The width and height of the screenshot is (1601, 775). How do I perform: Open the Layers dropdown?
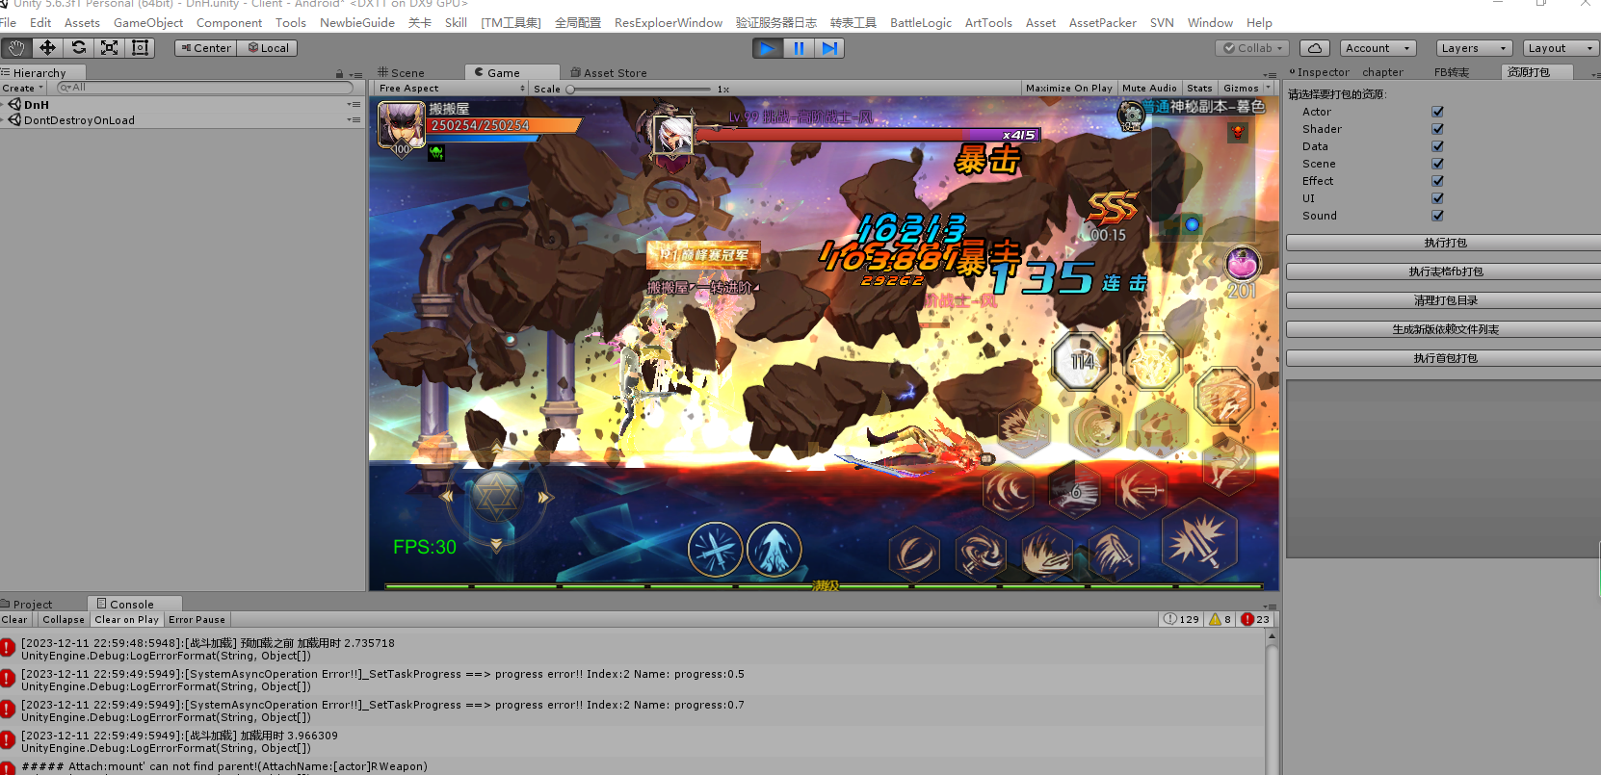[1473, 48]
